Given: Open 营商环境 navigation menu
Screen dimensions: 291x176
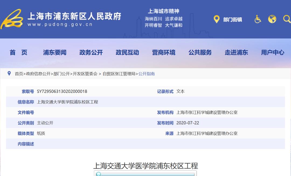Looking at the screenshot, I should click(x=164, y=53).
